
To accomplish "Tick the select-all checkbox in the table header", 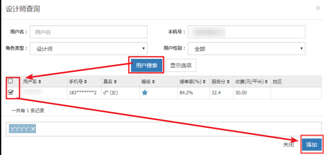I will click(10, 81).
